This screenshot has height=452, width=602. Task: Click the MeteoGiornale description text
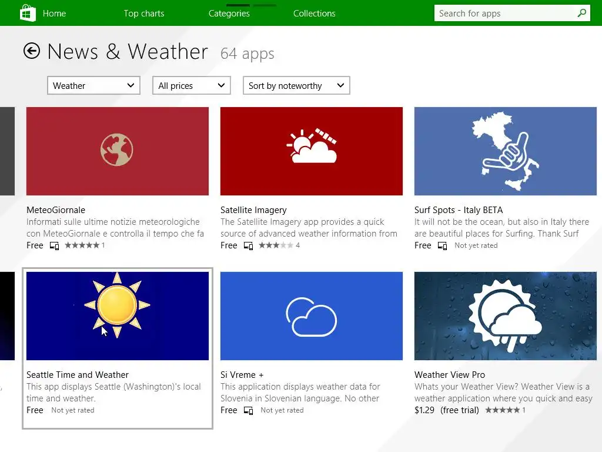click(x=115, y=228)
